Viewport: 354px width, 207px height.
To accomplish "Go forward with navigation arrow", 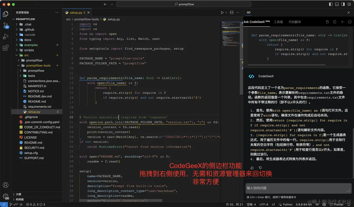I will click(x=111, y=4).
